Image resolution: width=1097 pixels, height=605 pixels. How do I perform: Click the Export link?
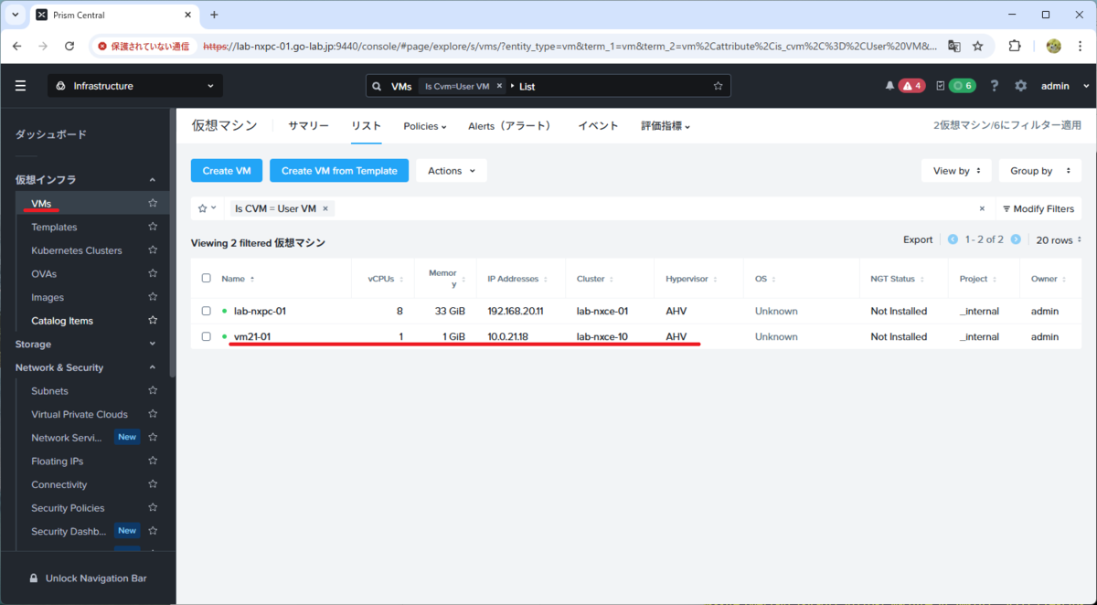[918, 239]
